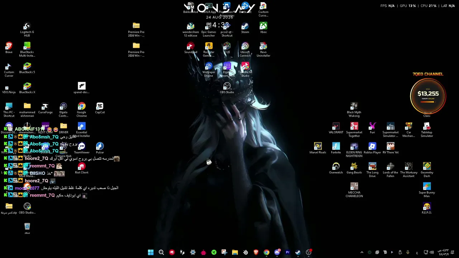Open Supermarket Together game icon
This screenshot has width=459, height=258.
[x=354, y=130]
